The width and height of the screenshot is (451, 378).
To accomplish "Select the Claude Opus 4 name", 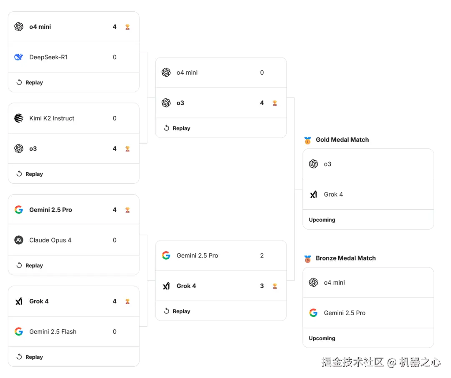I will point(51,240).
